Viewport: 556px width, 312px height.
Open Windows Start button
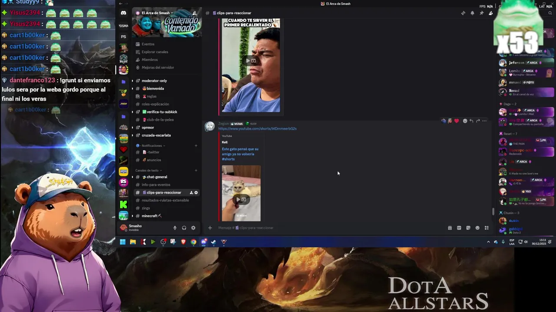click(x=122, y=242)
